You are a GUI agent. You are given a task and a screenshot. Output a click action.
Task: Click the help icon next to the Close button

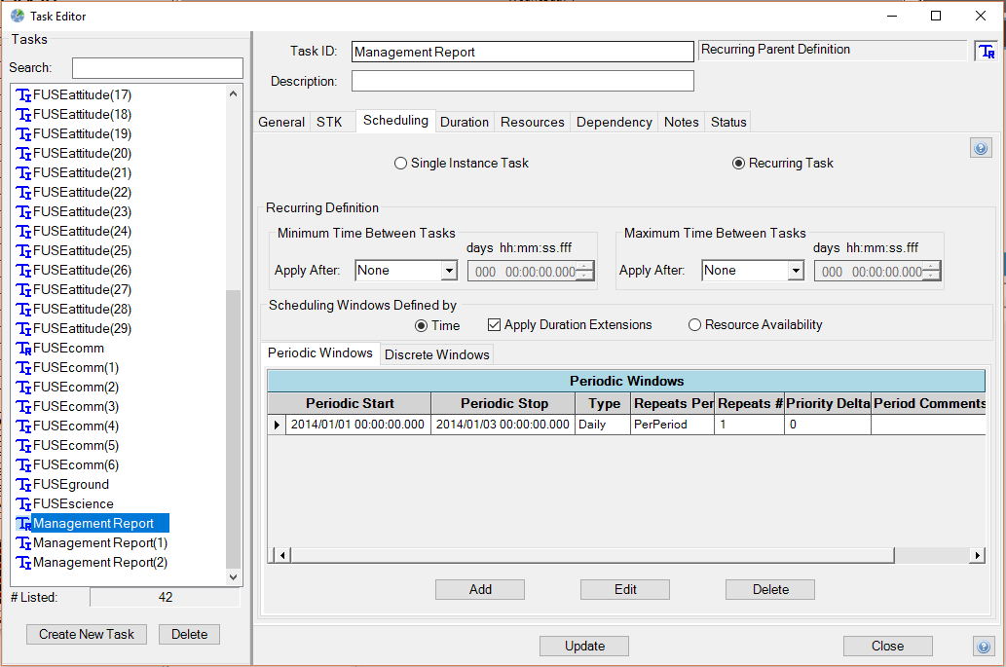983,646
